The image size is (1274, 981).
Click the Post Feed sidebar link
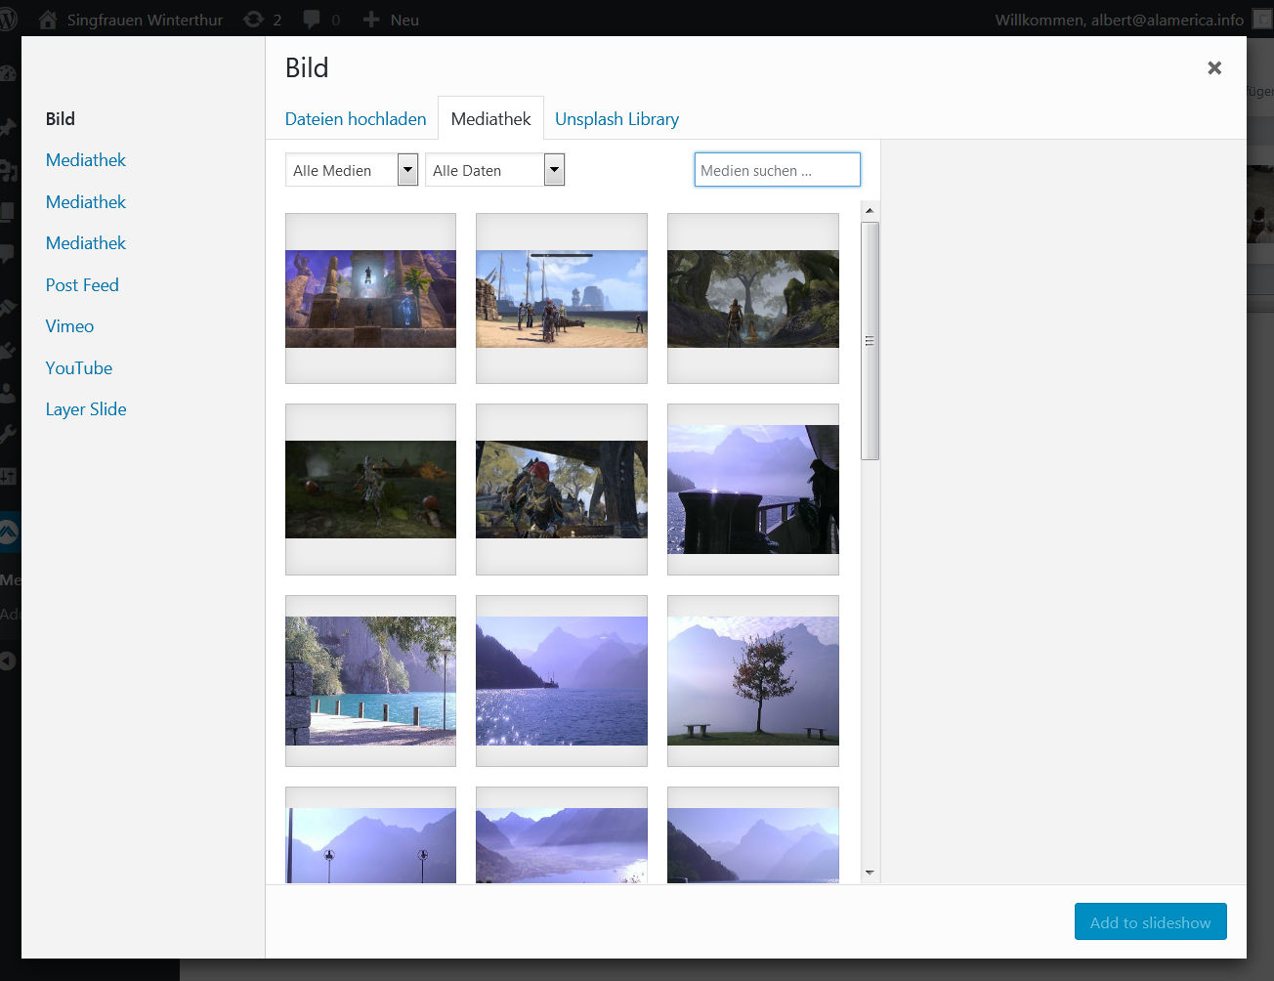82,285
